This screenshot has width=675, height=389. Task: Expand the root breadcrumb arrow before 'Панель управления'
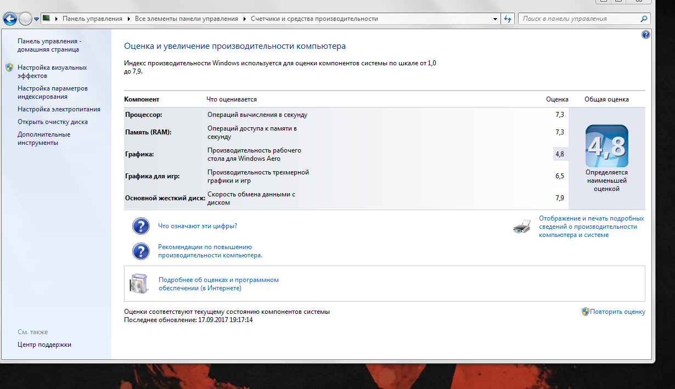coord(57,19)
